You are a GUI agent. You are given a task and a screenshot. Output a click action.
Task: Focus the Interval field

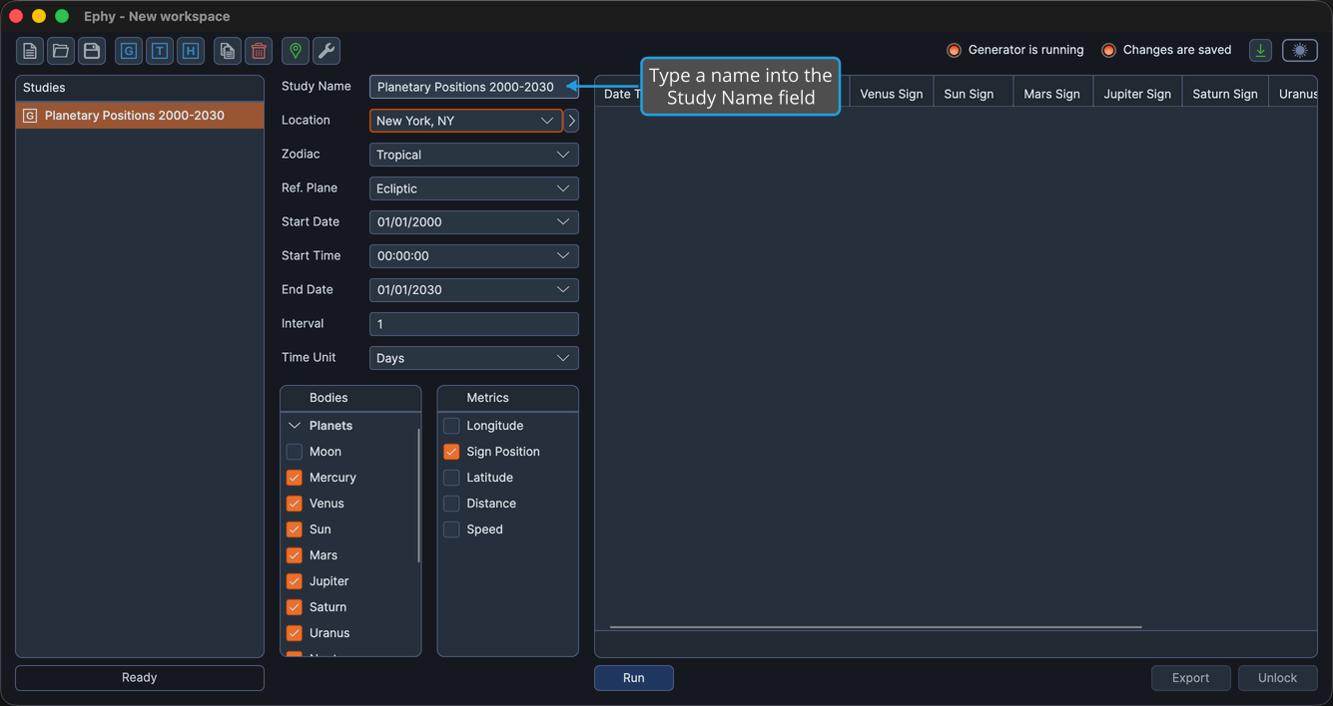(473, 324)
